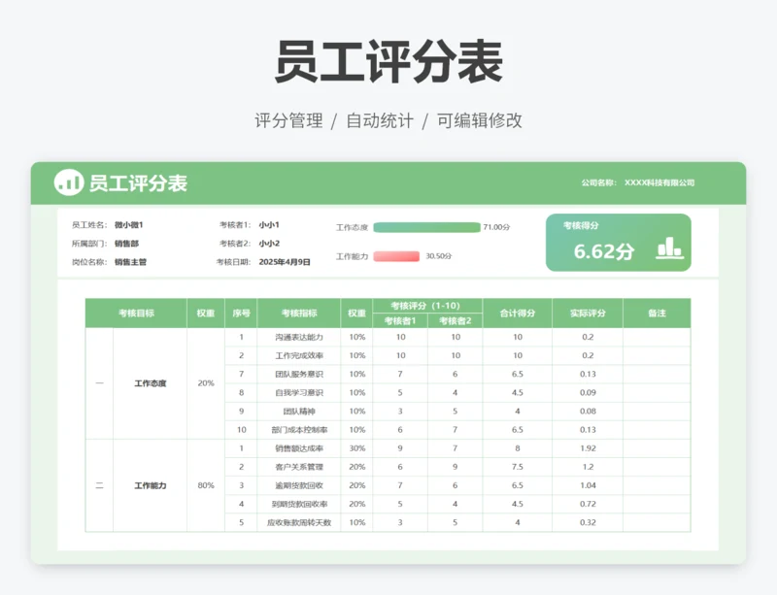Click the 30.50分 score label
The height and width of the screenshot is (595, 777).
tap(439, 256)
